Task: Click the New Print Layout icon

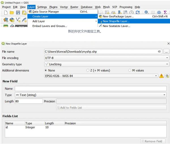Action: coord(24,13)
